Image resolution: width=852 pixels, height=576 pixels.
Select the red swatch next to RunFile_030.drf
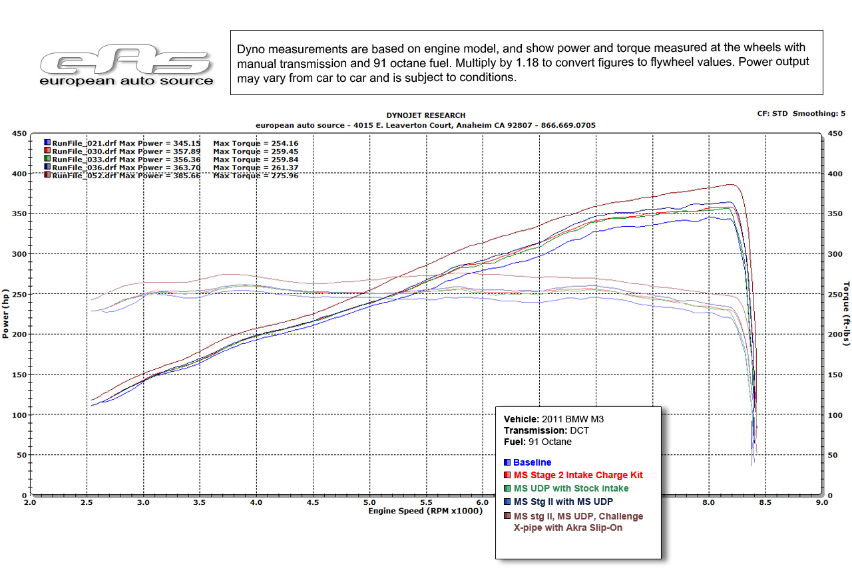[47, 151]
